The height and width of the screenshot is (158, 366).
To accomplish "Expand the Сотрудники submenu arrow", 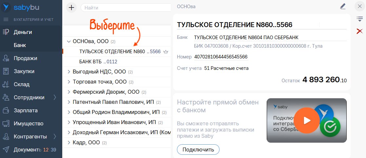I will point(55,97).
